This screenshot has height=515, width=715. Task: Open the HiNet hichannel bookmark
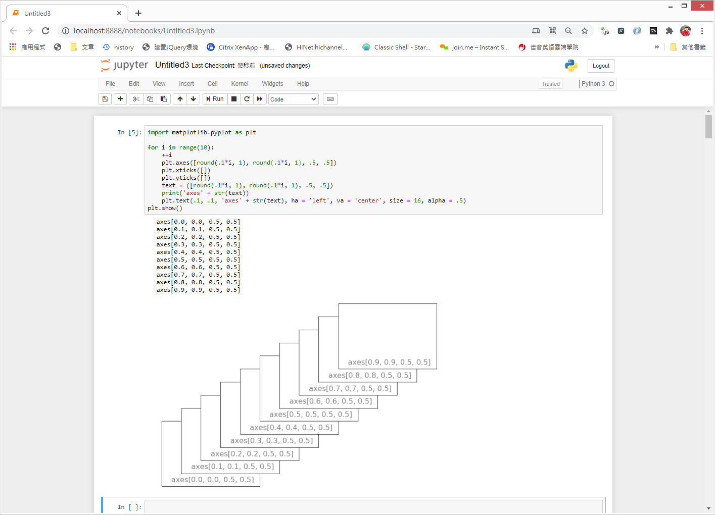click(316, 47)
